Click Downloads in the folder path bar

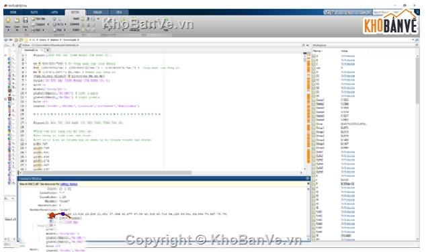click(x=70, y=40)
